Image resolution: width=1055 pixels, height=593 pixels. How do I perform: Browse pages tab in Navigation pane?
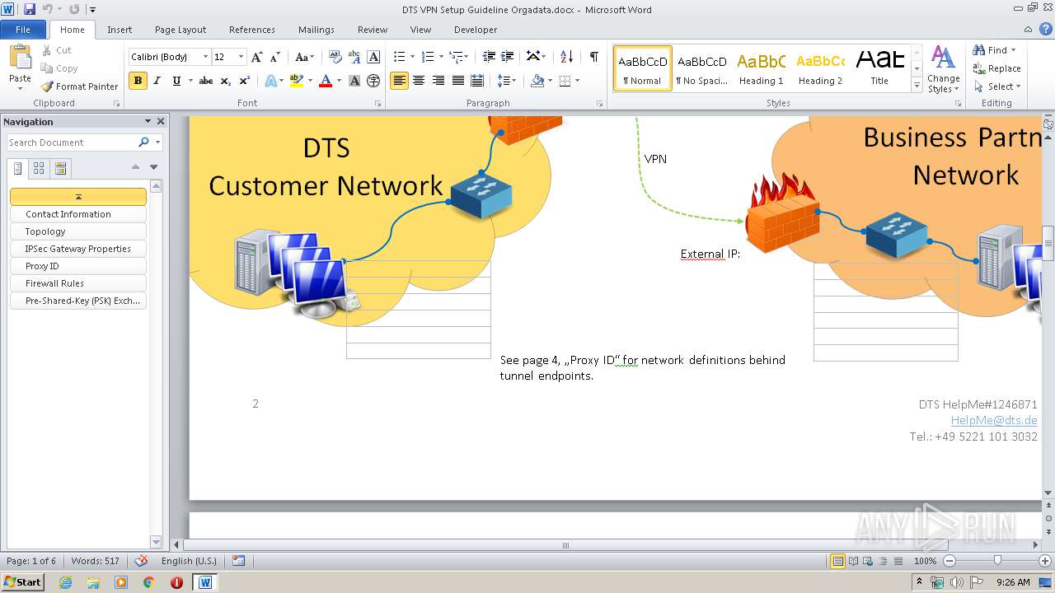[x=39, y=168]
